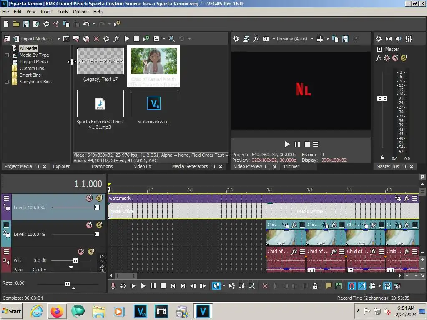Solo track 1 watermark
The width and height of the screenshot is (427, 320).
99,198
